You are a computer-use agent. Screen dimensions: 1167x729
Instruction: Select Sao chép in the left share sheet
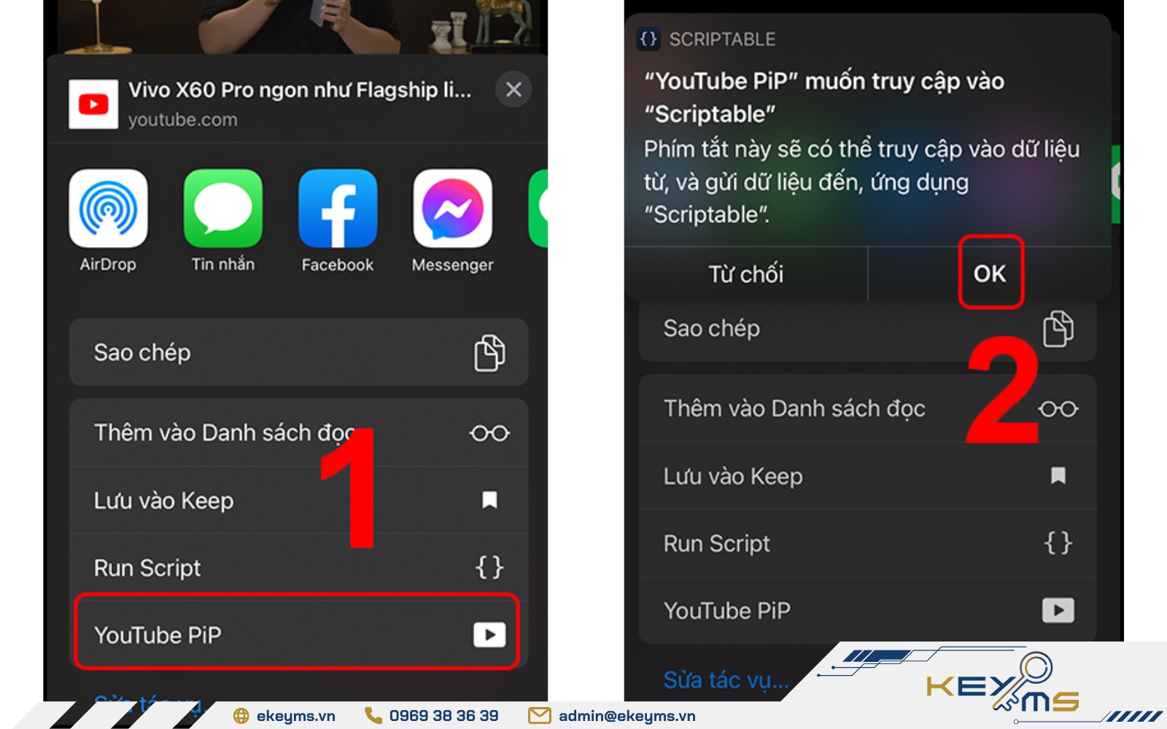coord(298,352)
